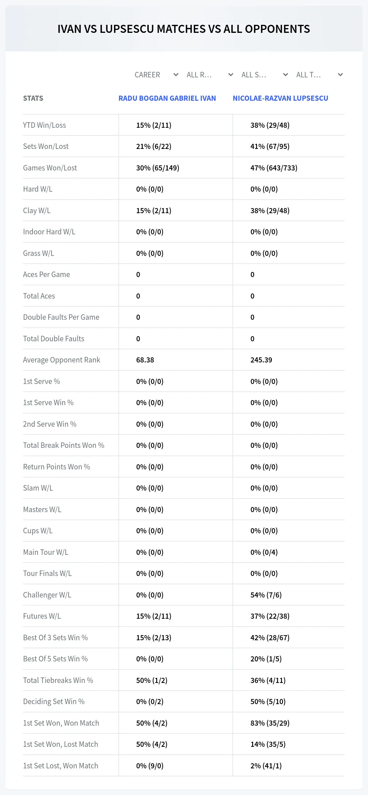The height and width of the screenshot is (795, 368).
Task: Expand the ALL T... tournaments dropdown
Action: (x=320, y=75)
